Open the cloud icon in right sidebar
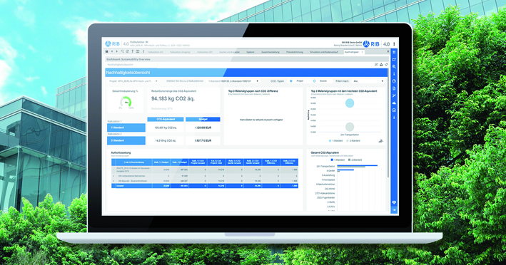The height and width of the screenshot is (265, 506). (394, 103)
